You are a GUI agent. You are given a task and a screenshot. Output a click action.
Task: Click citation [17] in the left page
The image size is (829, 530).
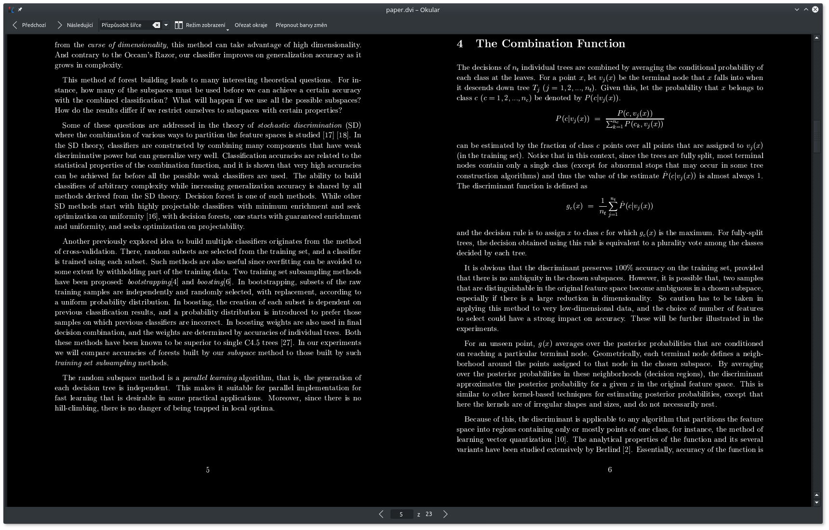[328, 135]
